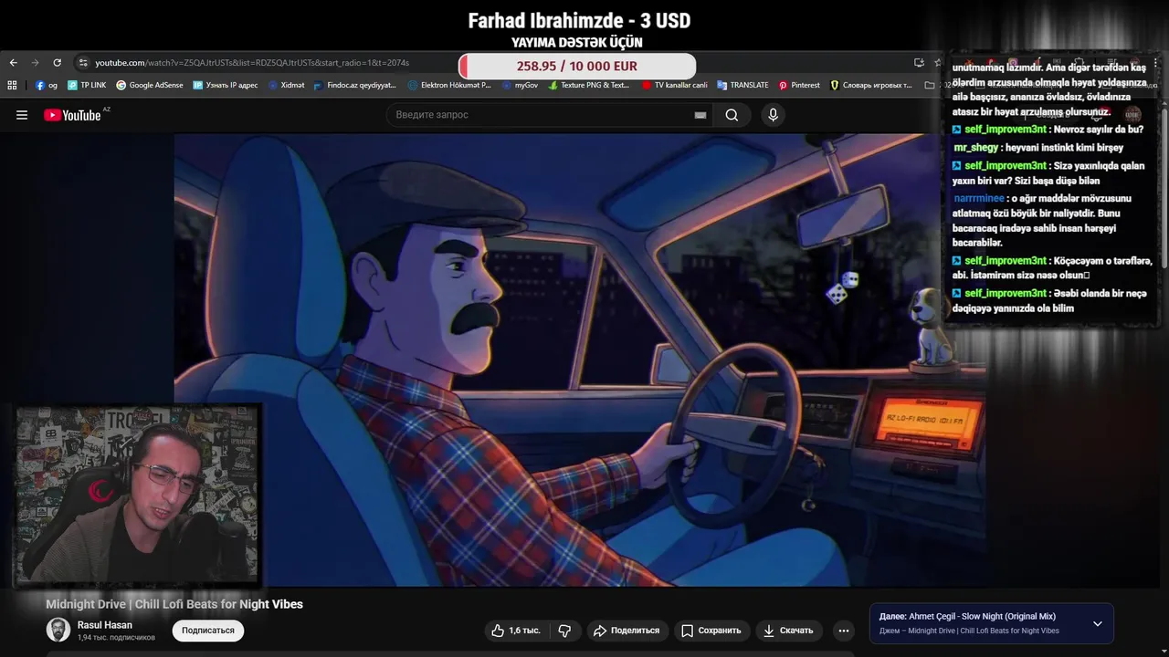Open Rasul Hasan channel avatar
The width and height of the screenshot is (1169, 657).
58,630
